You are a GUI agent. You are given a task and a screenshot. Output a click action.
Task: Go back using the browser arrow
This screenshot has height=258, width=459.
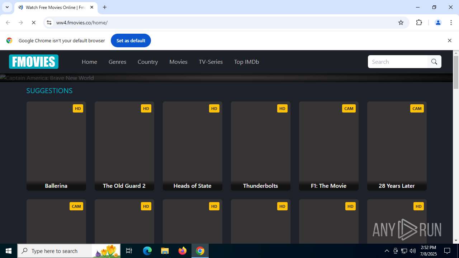click(x=8, y=23)
